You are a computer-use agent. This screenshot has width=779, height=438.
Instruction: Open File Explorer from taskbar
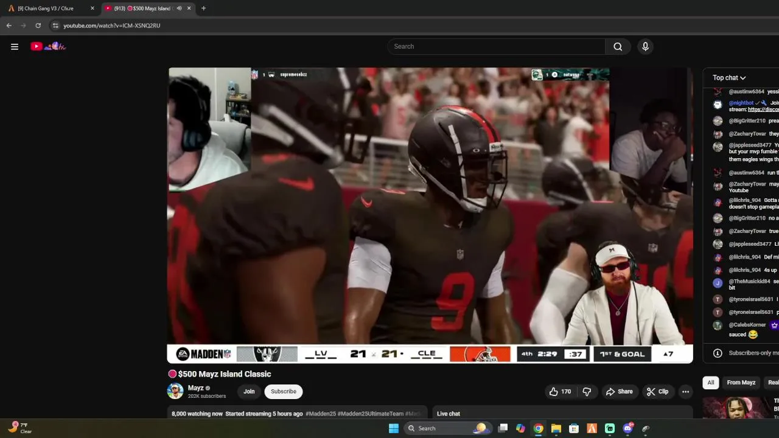coord(556,428)
